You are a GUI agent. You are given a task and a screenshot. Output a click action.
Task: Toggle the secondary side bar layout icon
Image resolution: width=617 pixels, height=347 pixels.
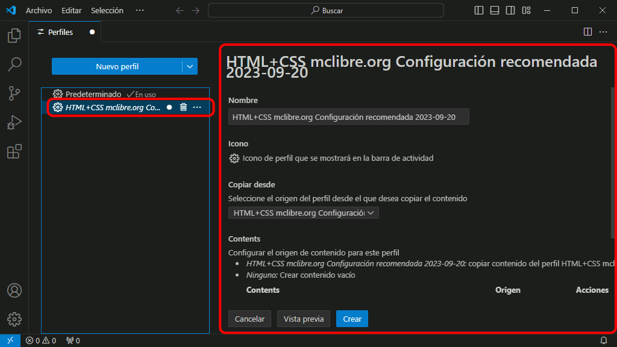click(x=510, y=10)
